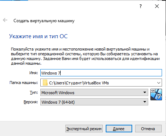Click the yellow folder icon in machine folder
The height and width of the screenshot is (136, 166).
click(x=45, y=83)
